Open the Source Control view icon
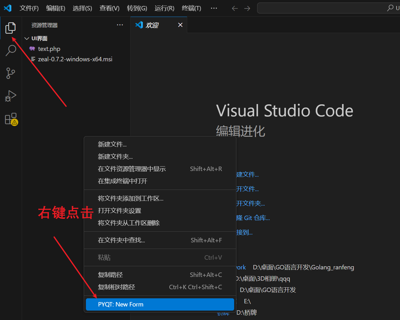The width and height of the screenshot is (400, 320). [11, 73]
